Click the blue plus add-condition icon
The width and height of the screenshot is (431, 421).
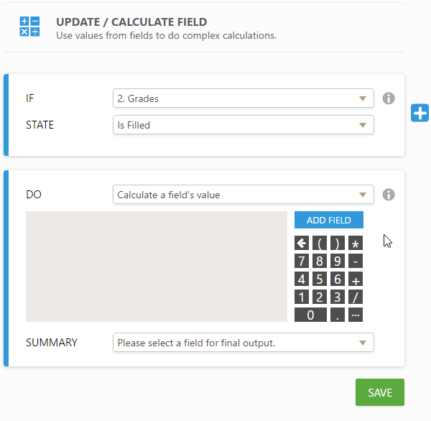click(x=420, y=113)
